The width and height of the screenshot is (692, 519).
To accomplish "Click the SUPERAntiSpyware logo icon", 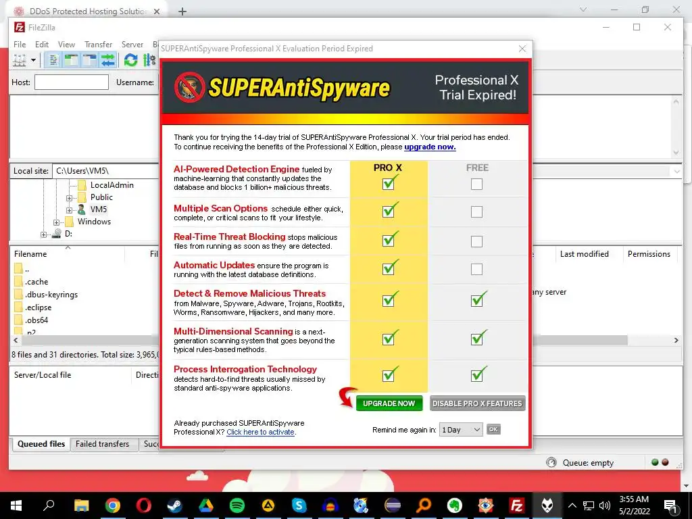I will [x=189, y=87].
